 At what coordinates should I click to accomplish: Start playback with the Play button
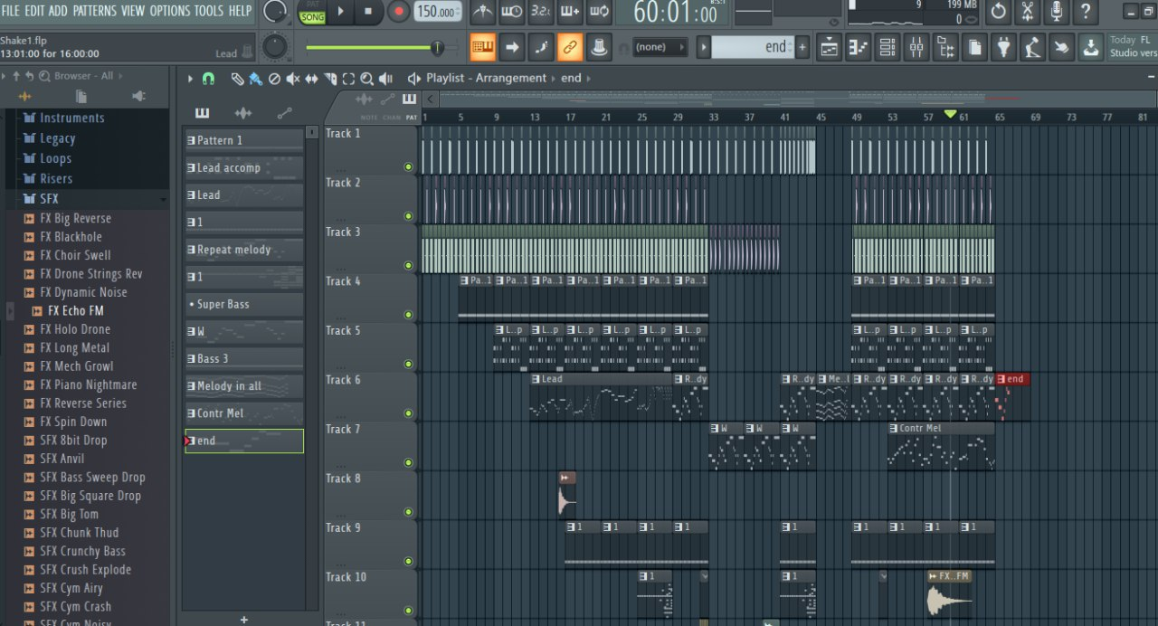point(340,12)
